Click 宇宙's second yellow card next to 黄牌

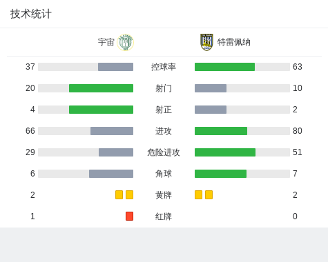pyautogui.click(x=129, y=195)
